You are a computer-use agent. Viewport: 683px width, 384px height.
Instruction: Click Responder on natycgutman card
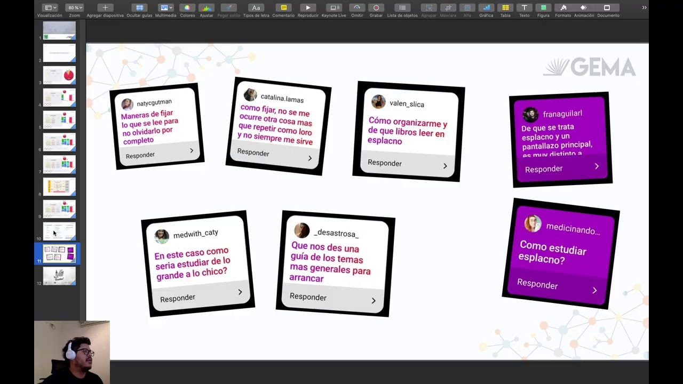140,155
